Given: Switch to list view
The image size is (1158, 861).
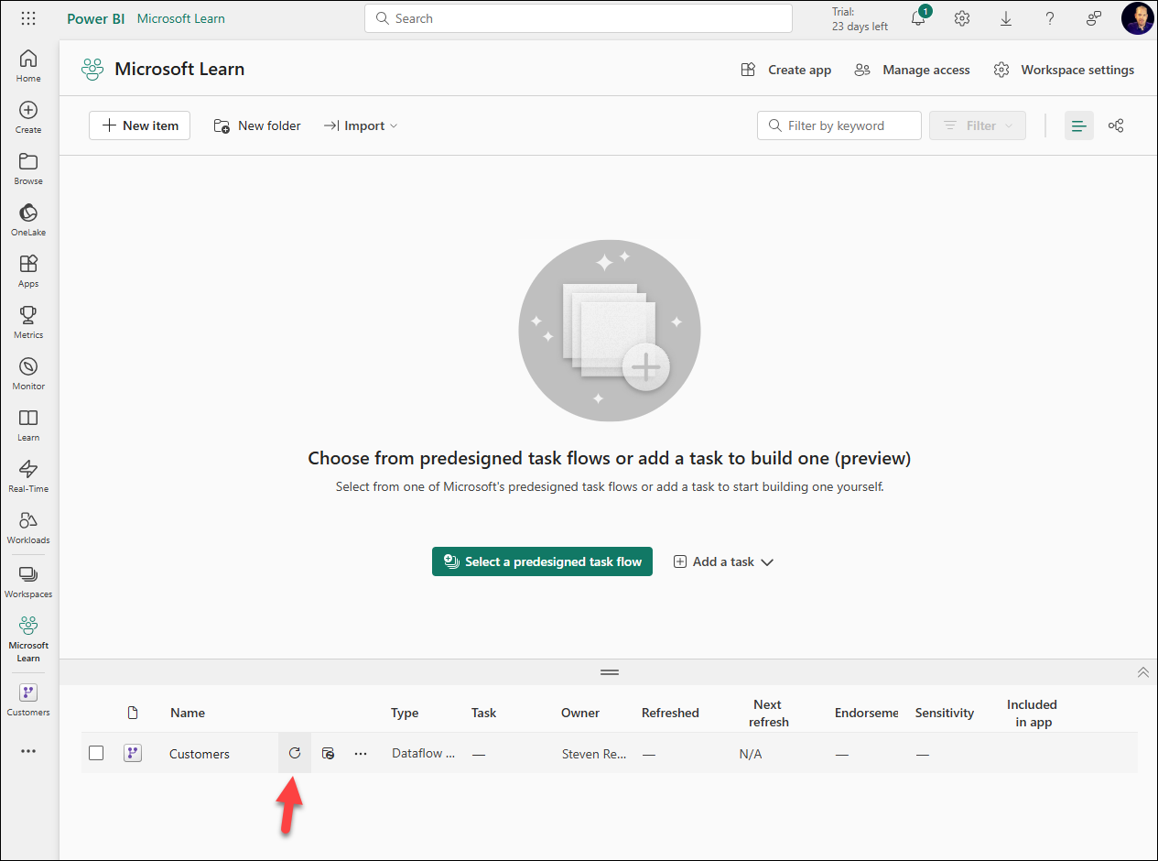Looking at the screenshot, I should pyautogui.click(x=1079, y=125).
